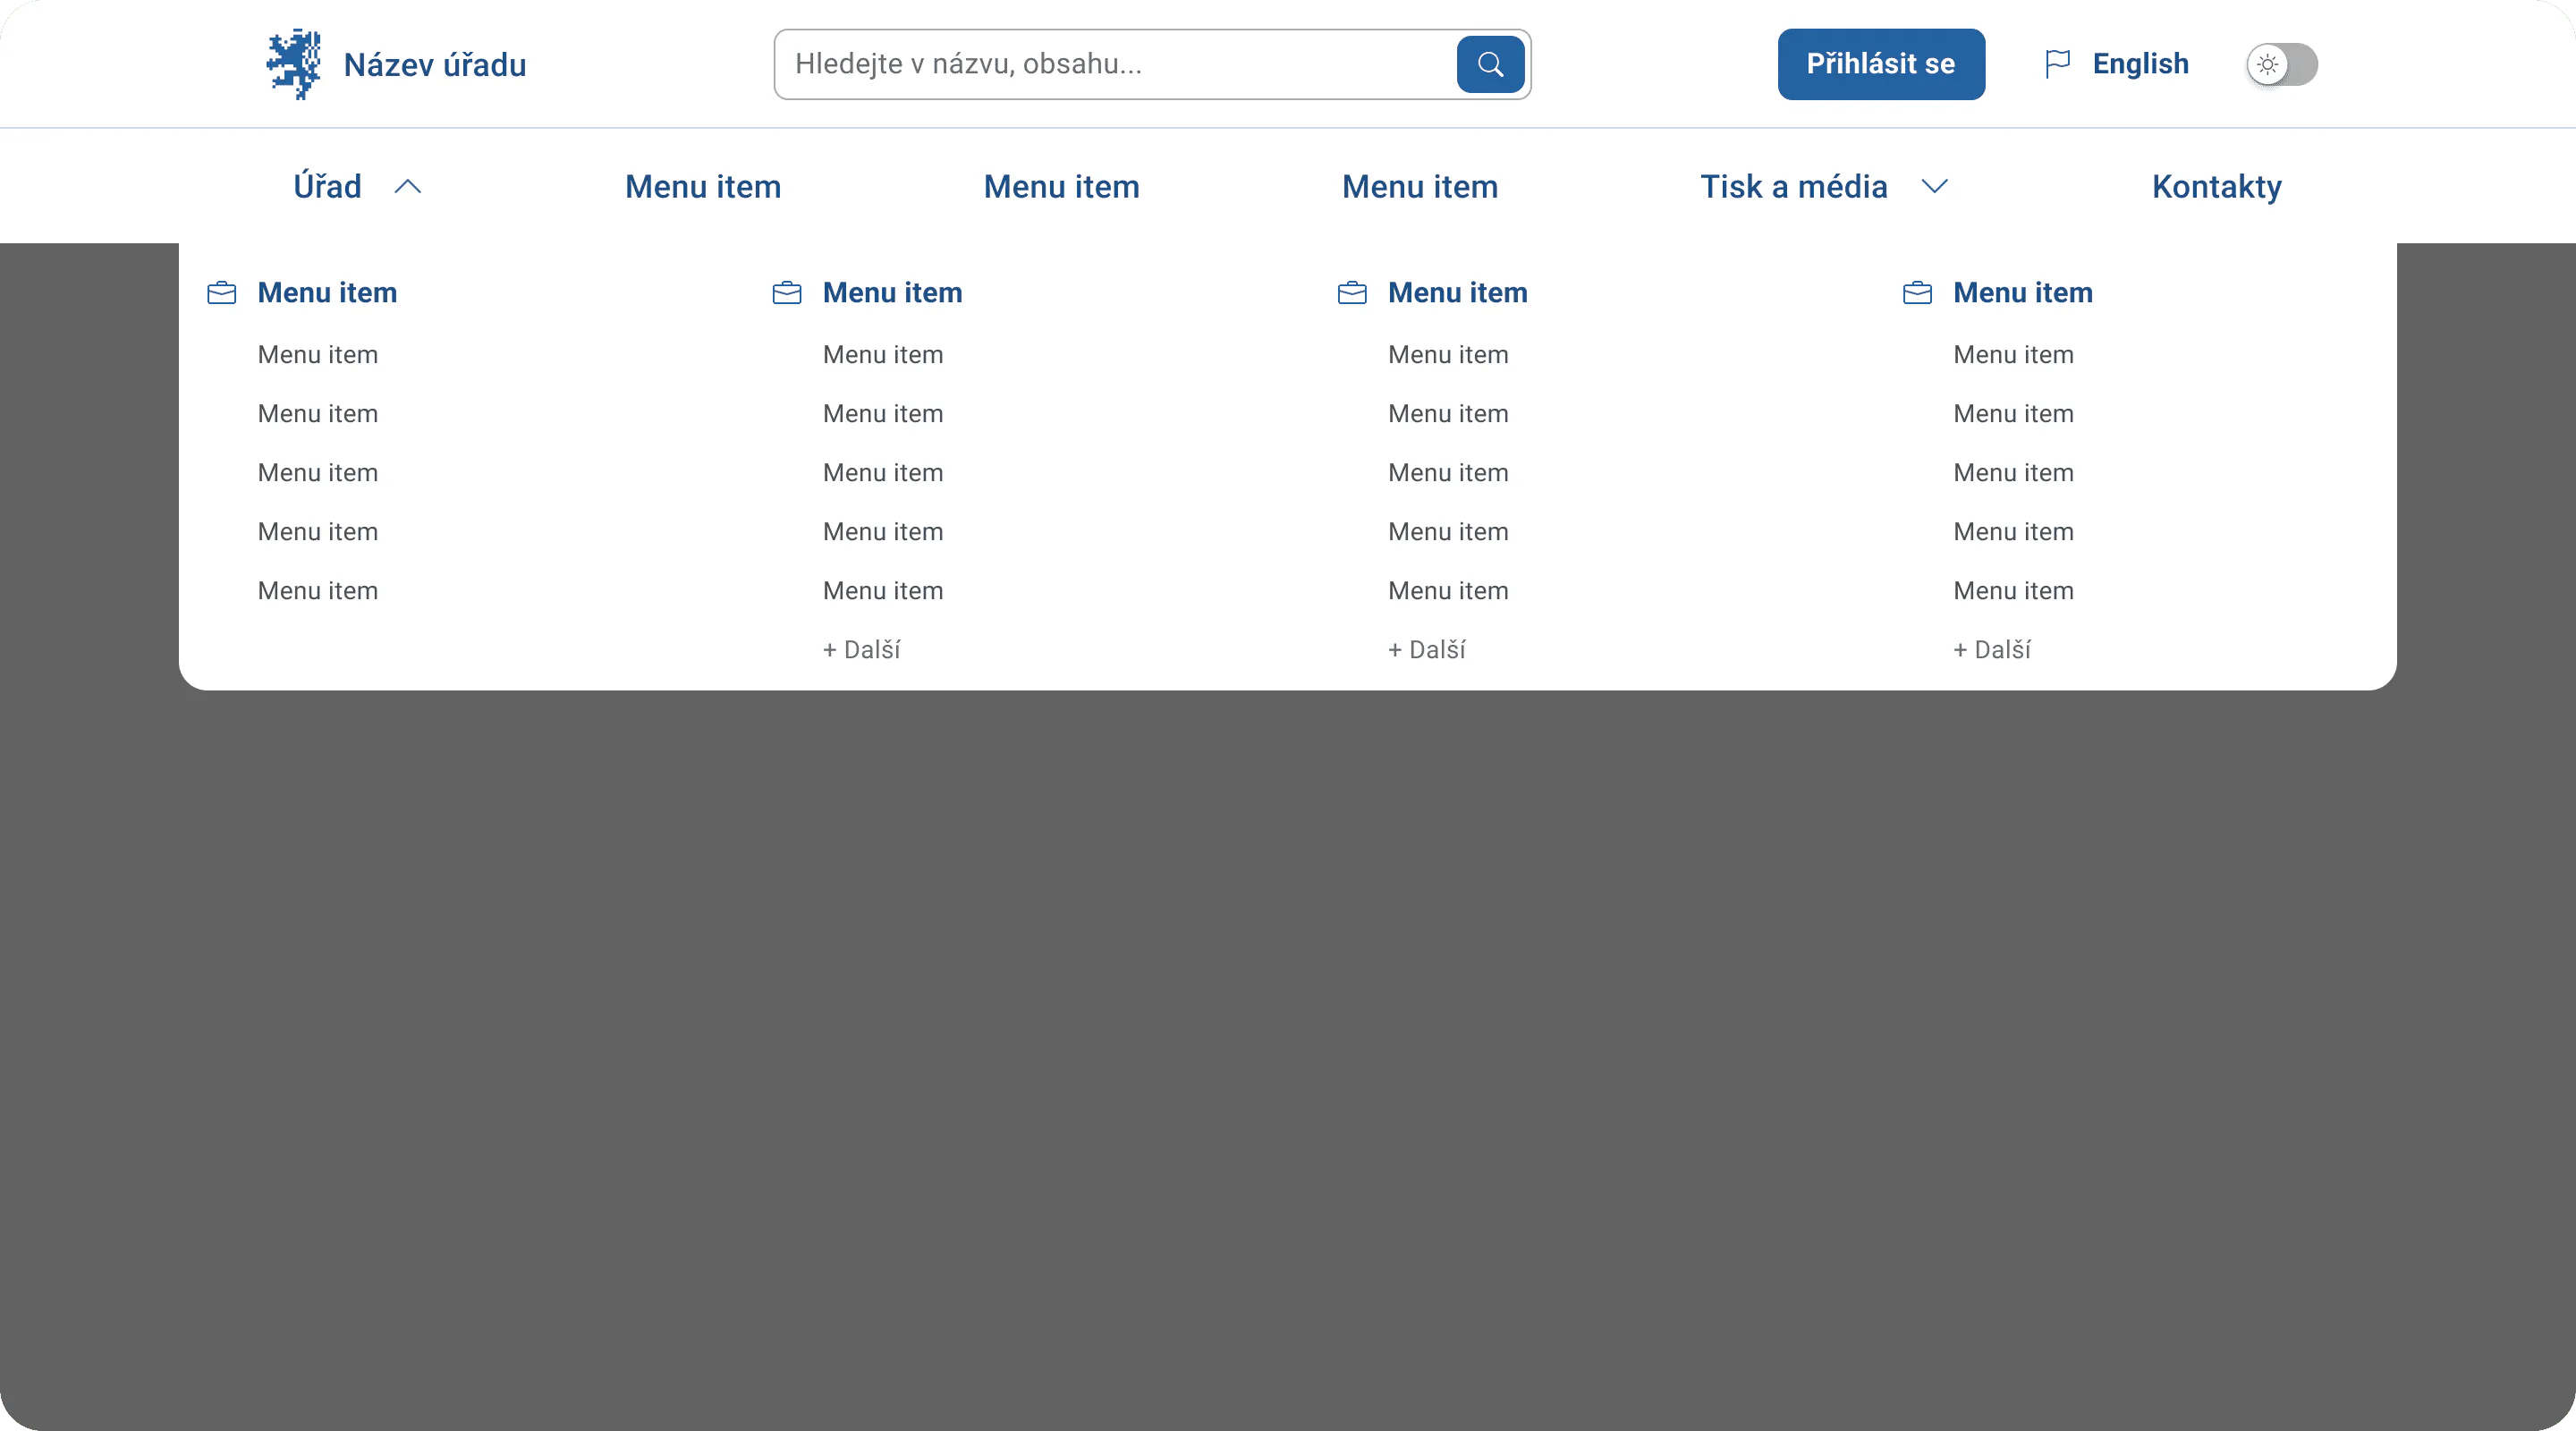Click the briefcase icon in the fourth dropdown column

[x=1917, y=293]
